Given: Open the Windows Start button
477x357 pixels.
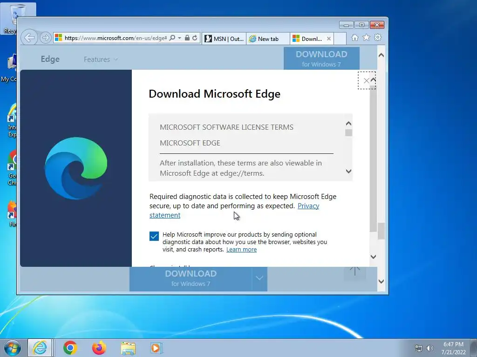Looking at the screenshot, I should tap(12, 348).
